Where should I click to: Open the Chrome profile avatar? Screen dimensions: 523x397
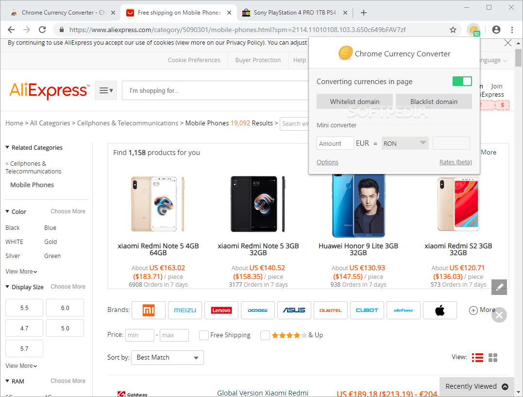click(x=496, y=30)
